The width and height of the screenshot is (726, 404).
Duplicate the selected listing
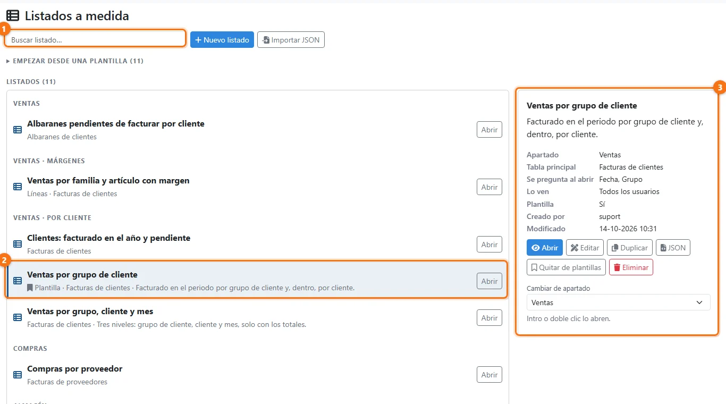[630, 248]
